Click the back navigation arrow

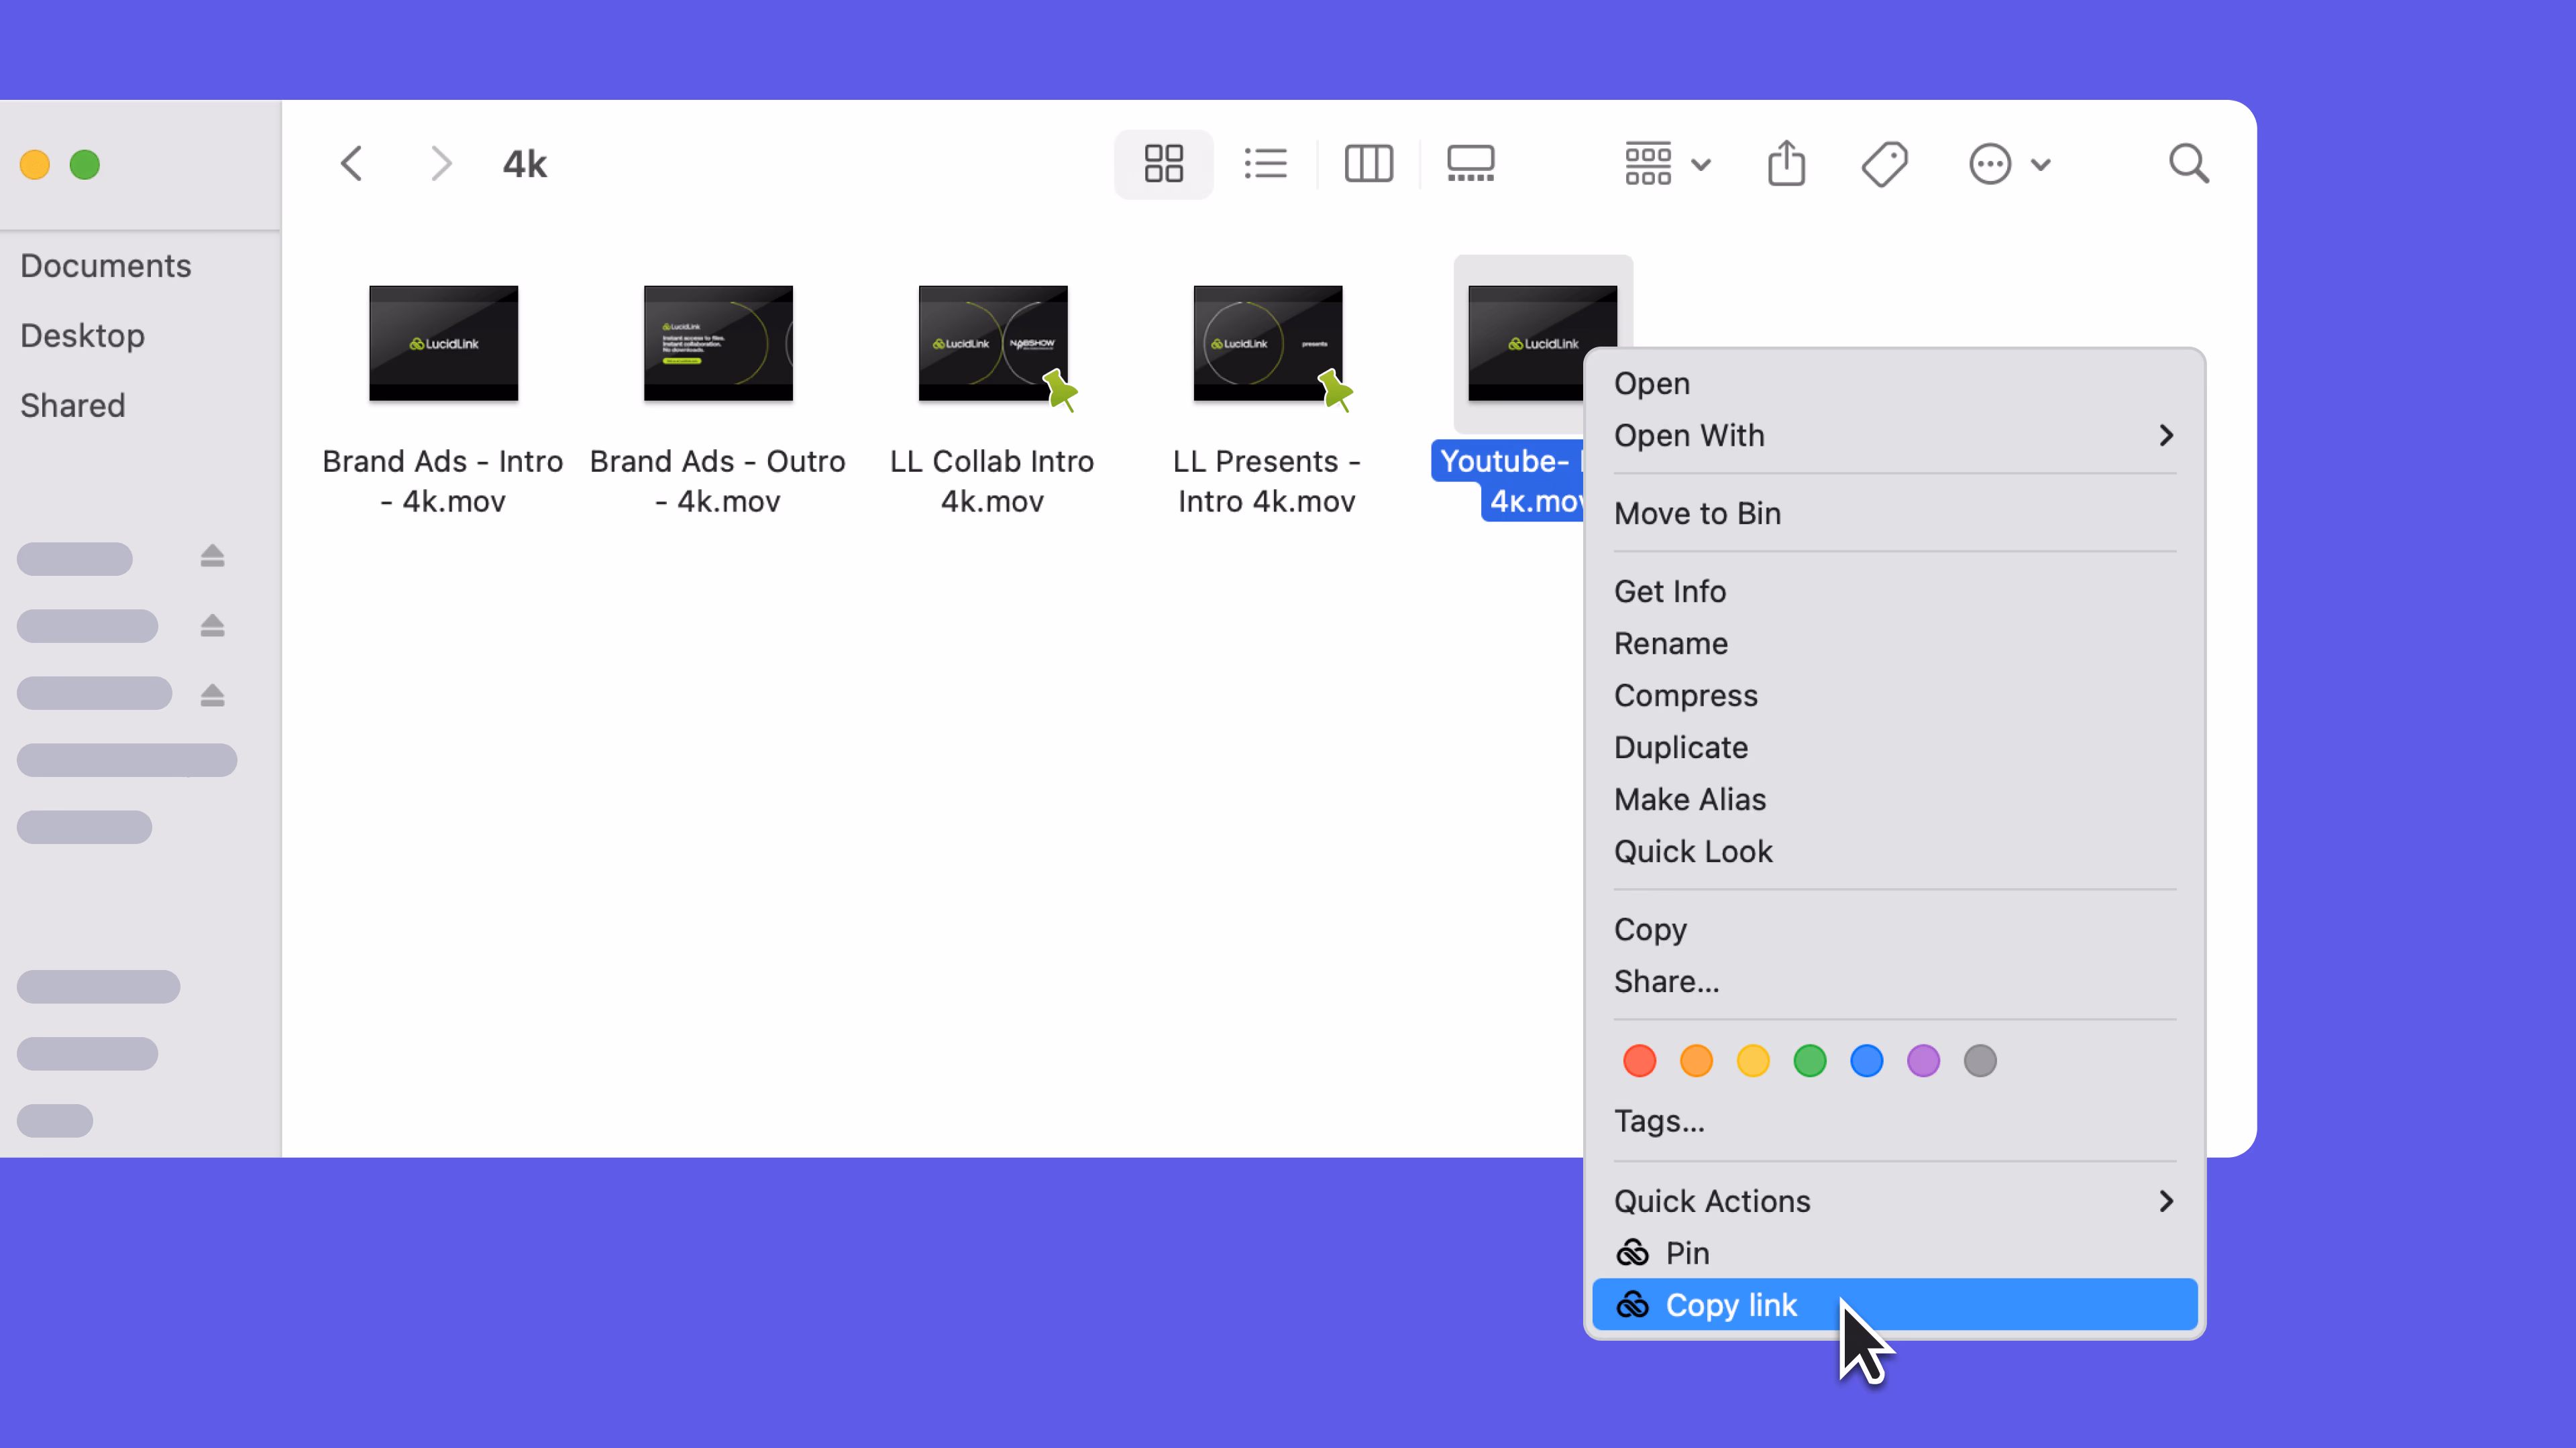(351, 163)
